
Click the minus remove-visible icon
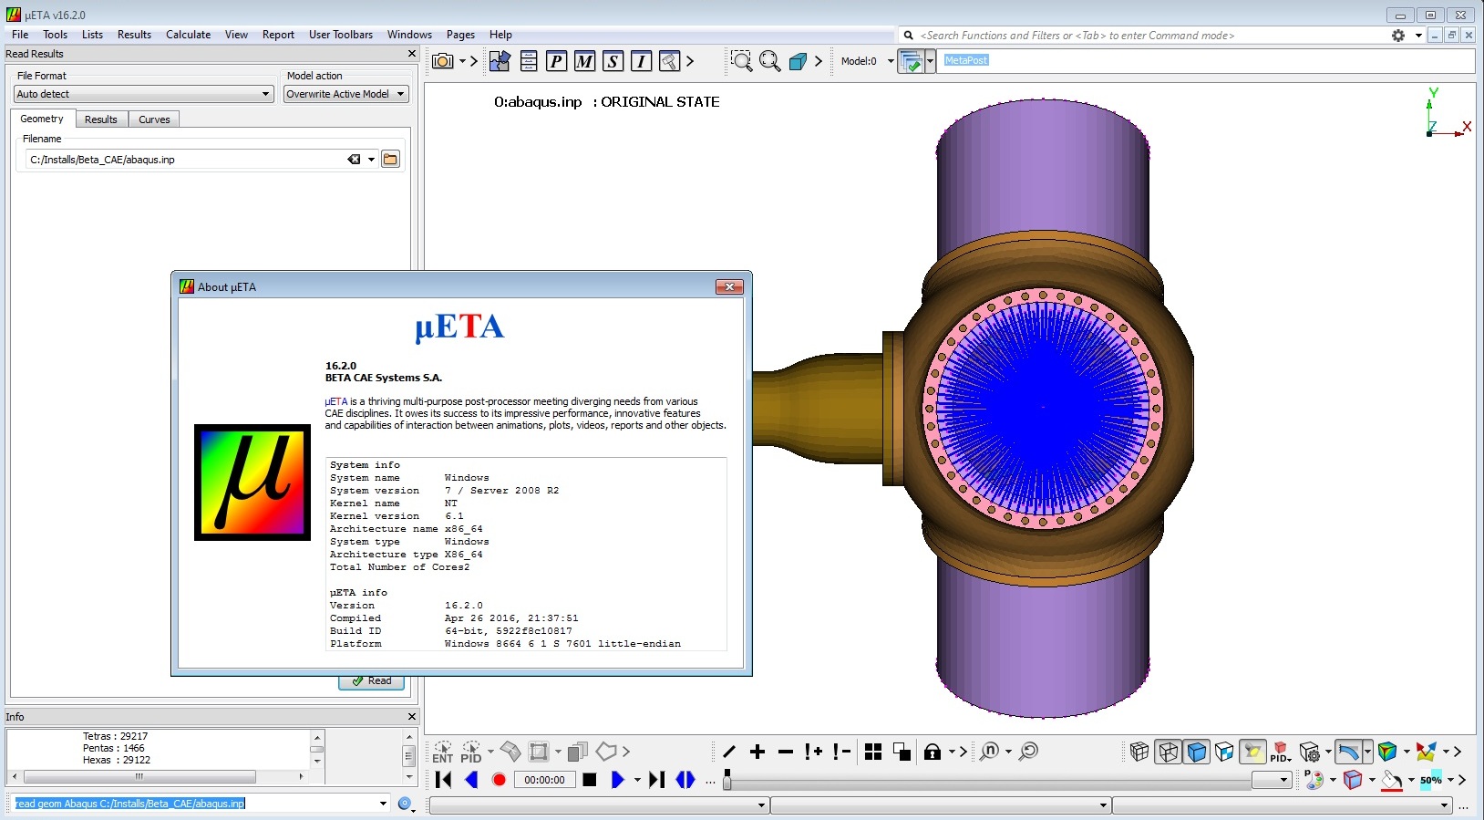tap(786, 752)
